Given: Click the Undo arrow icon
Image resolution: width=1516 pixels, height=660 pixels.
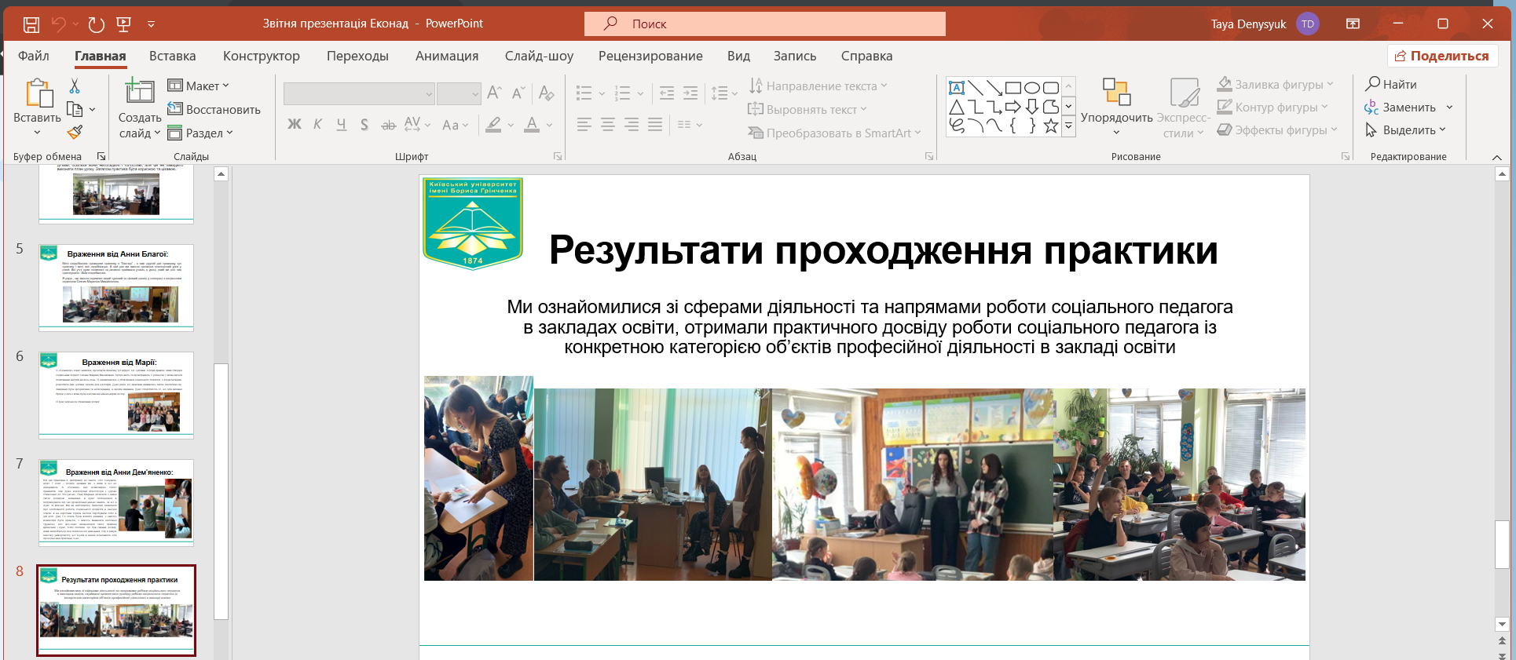Looking at the screenshot, I should 58,24.
